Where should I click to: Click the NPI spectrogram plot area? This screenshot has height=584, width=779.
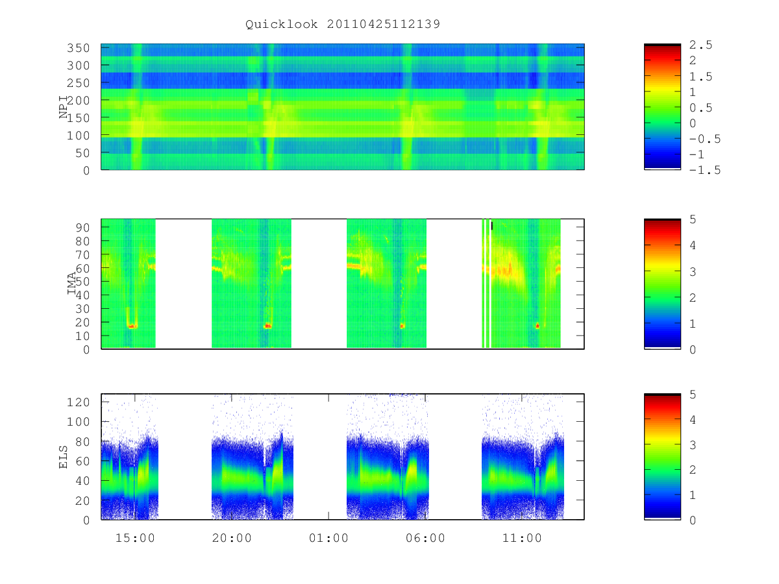343,107
